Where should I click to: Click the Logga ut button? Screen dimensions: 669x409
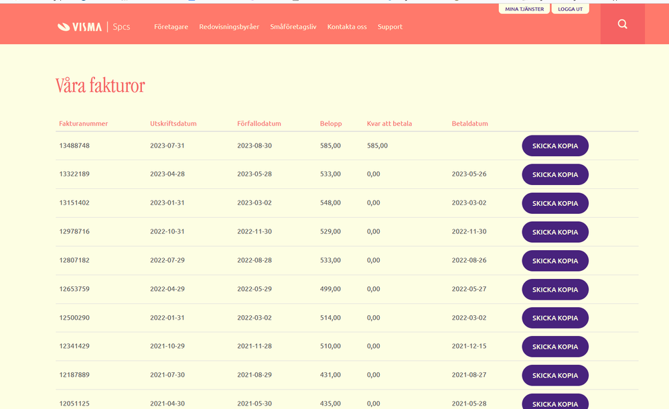point(570,9)
